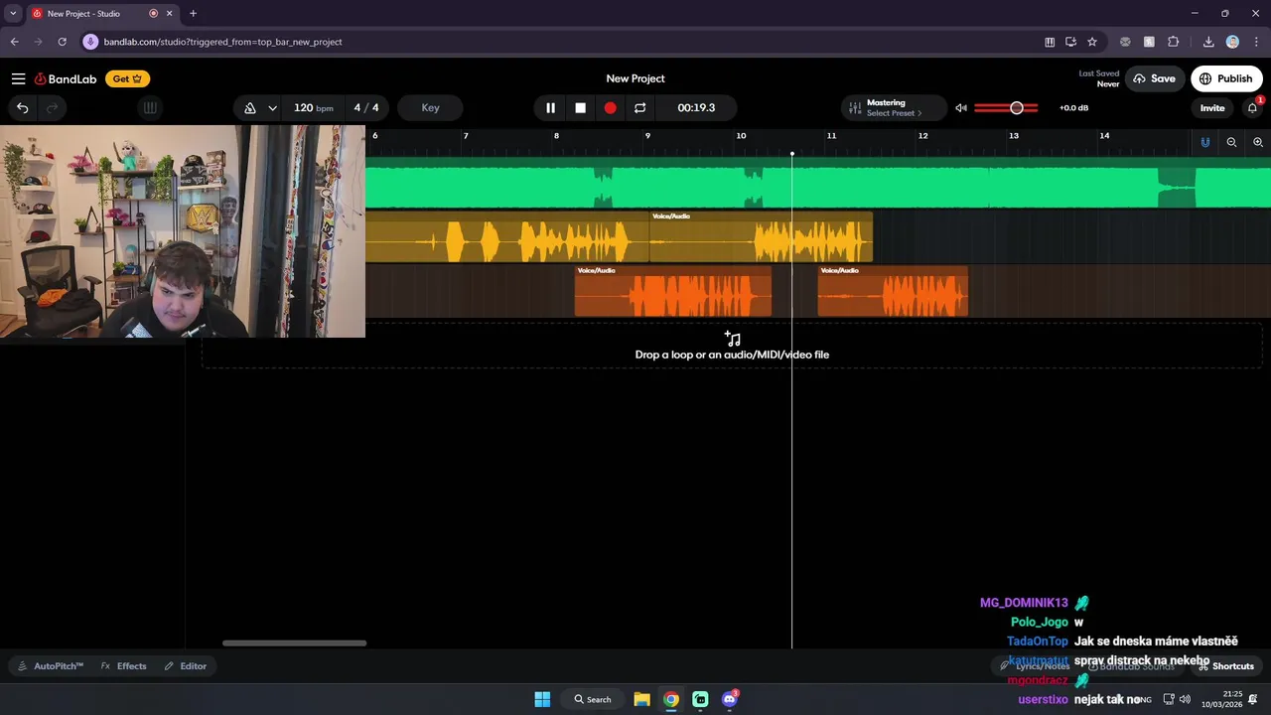Go back in the browser

point(14,42)
